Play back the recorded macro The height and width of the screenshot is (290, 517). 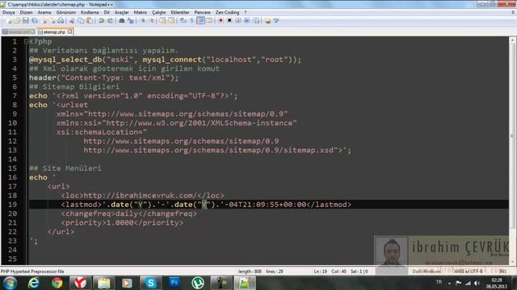[238, 21]
